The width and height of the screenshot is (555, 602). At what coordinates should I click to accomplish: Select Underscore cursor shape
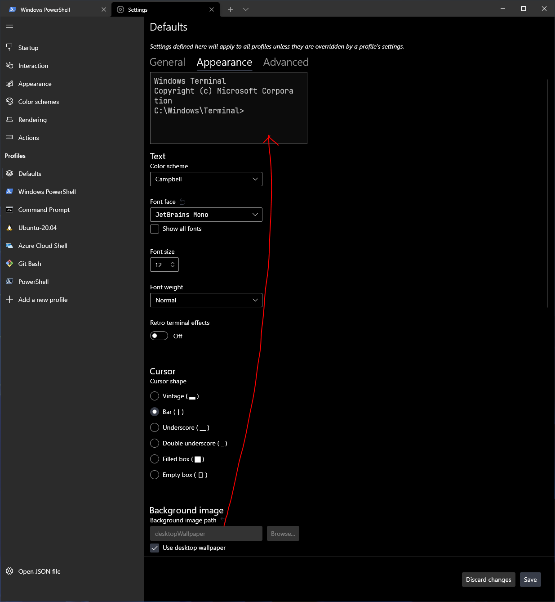155,427
